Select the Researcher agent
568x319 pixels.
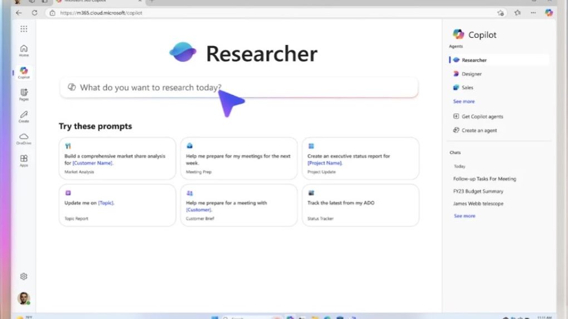474,60
